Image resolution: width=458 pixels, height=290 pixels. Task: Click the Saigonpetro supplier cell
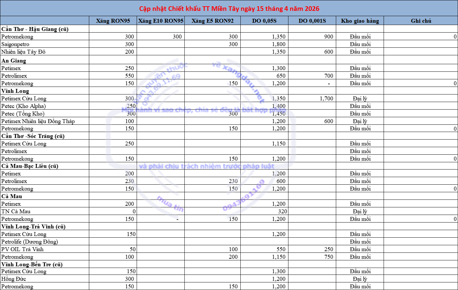tap(15, 44)
